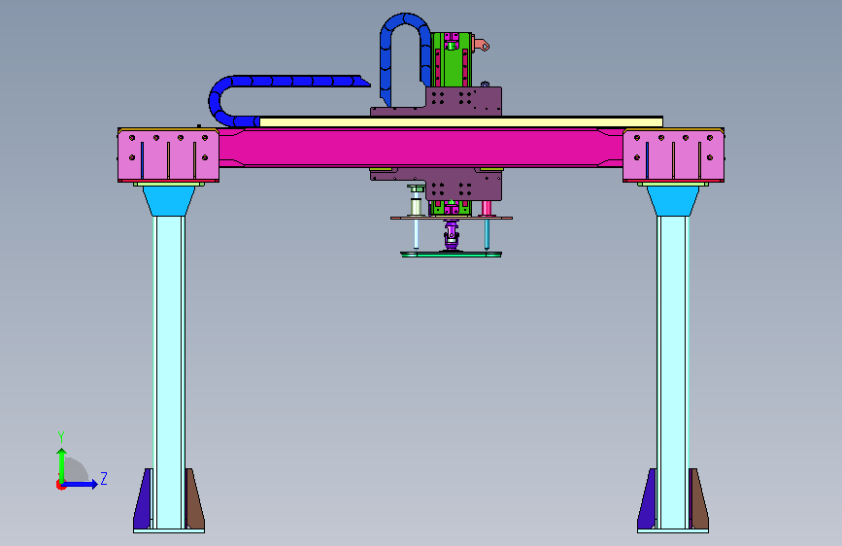Select the right light-cyan support column

coord(672,372)
